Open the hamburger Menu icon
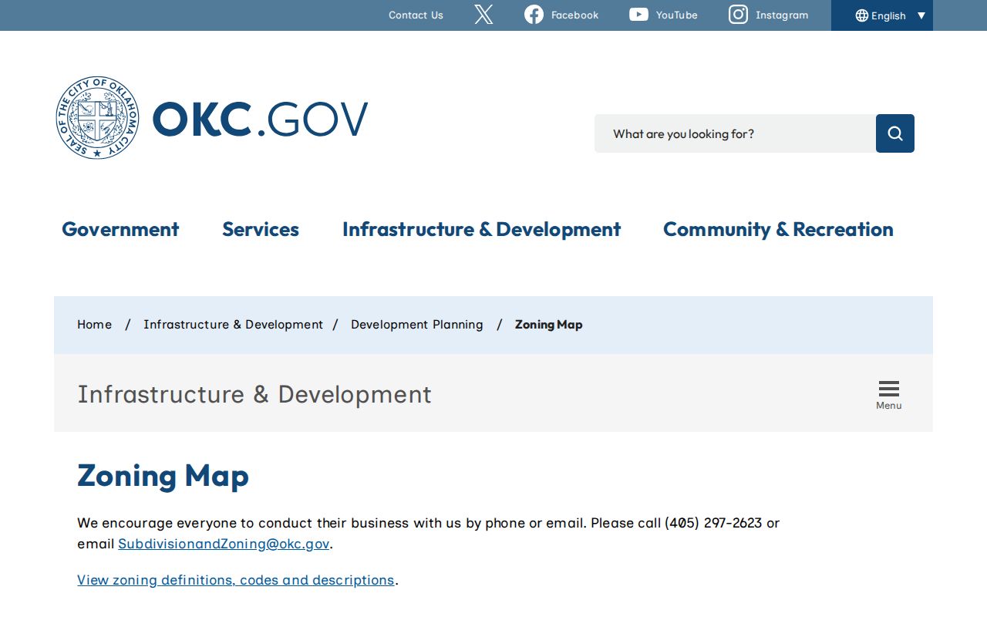 click(888, 394)
